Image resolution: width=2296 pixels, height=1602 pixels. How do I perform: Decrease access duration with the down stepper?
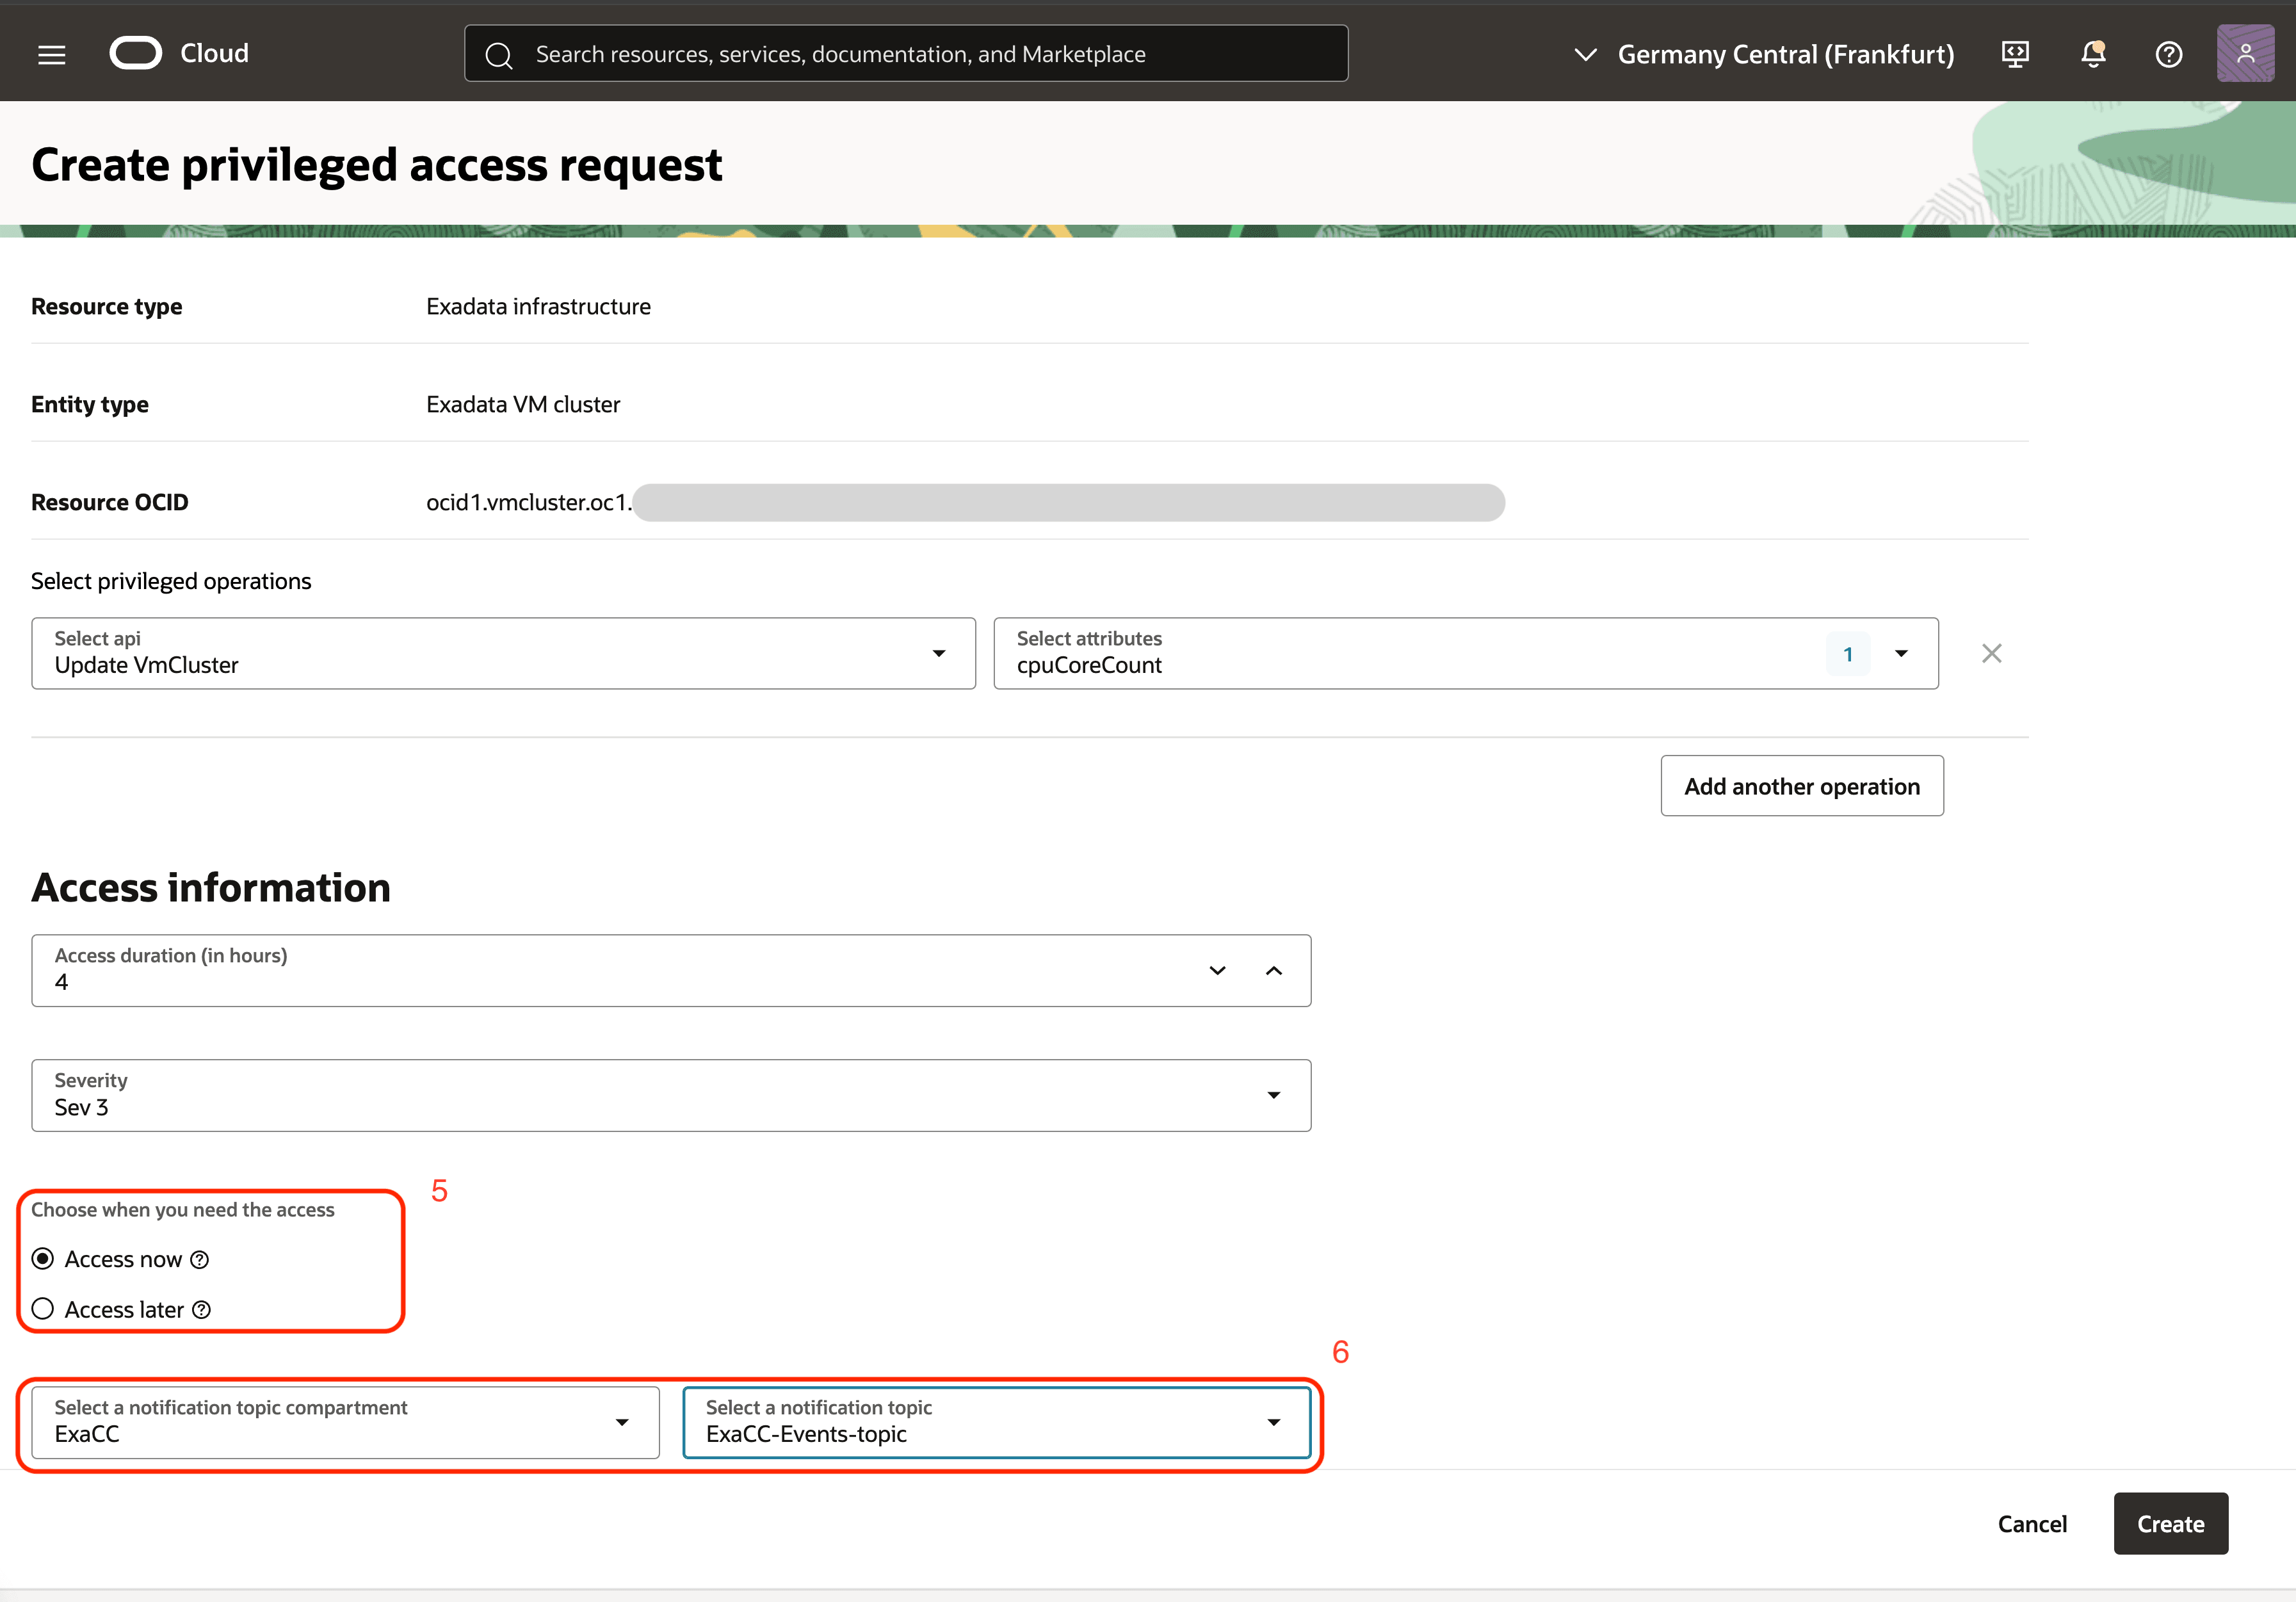click(x=1217, y=970)
